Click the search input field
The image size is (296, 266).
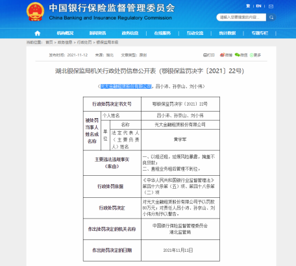click(241, 18)
